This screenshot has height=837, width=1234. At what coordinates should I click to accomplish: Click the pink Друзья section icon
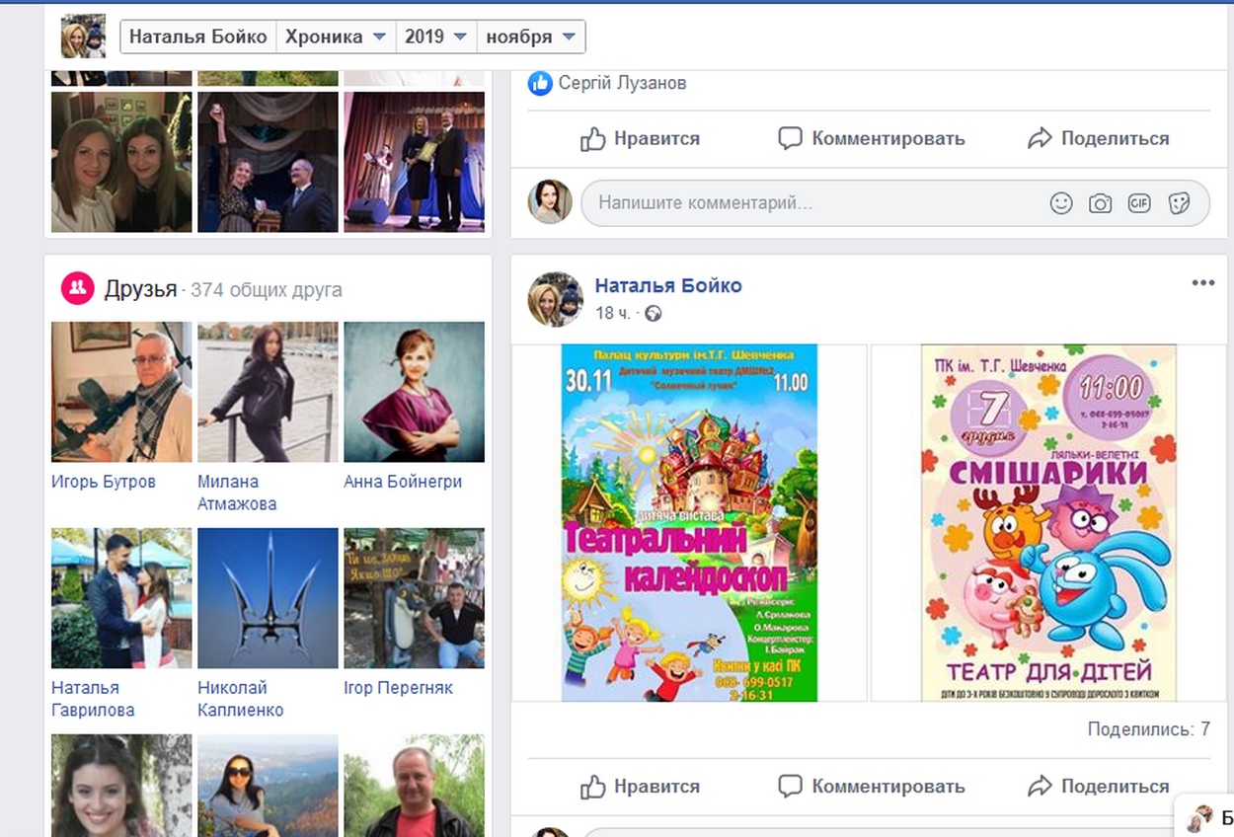pos(77,289)
